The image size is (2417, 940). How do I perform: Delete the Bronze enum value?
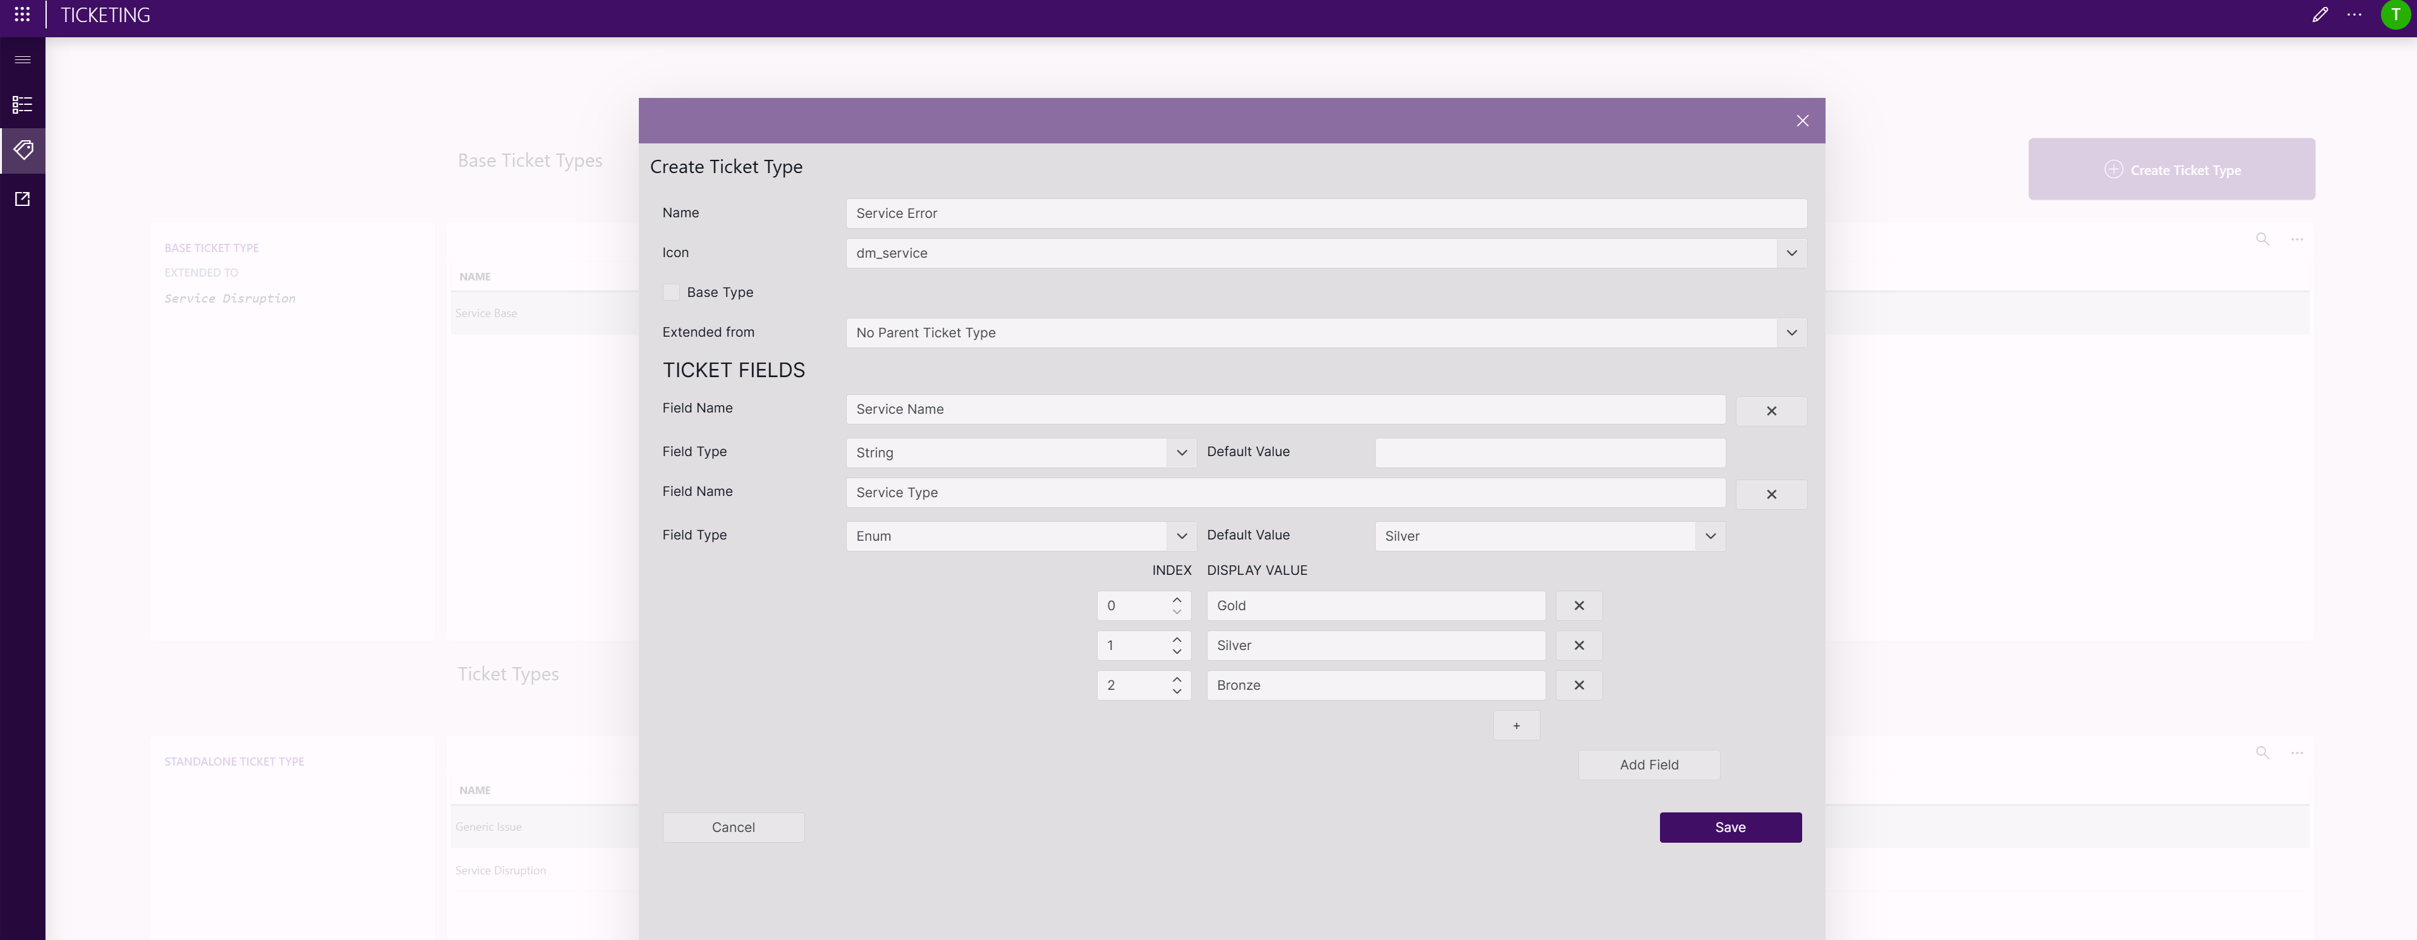click(1578, 686)
